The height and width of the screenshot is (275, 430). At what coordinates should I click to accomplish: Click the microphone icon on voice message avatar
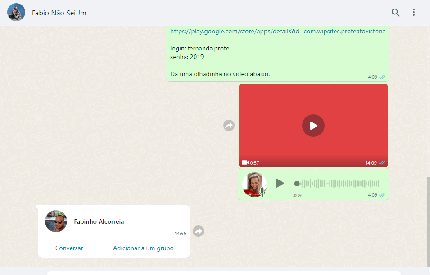point(262,192)
